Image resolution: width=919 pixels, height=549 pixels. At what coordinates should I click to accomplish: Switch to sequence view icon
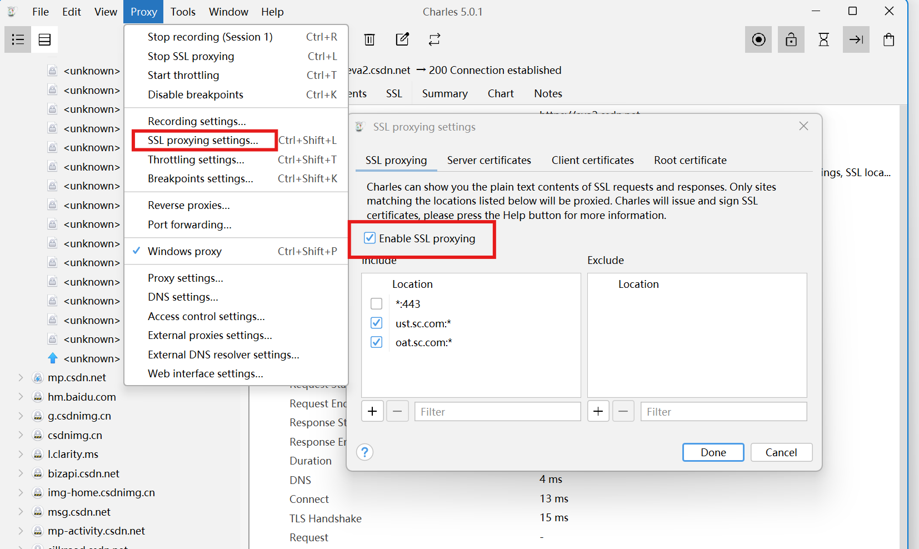[x=44, y=39]
